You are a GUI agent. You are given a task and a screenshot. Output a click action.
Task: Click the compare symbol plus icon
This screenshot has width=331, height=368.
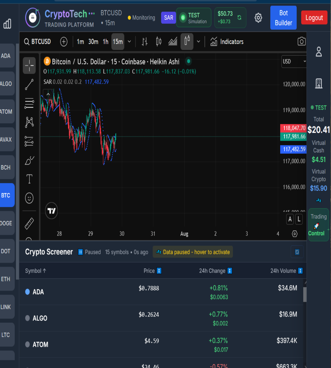click(x=64, y=42)
